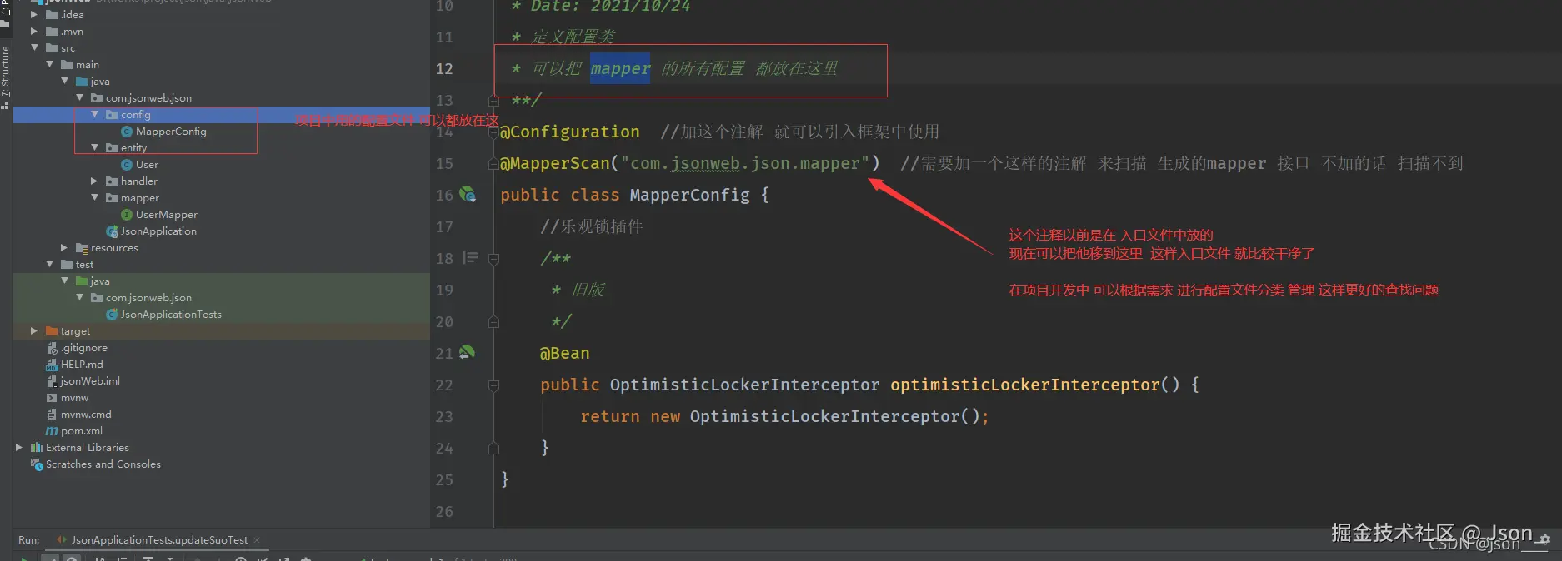Viewport: 1562px width, 561px height.
Task: Select the mapper package label
Action: (139, 198)
